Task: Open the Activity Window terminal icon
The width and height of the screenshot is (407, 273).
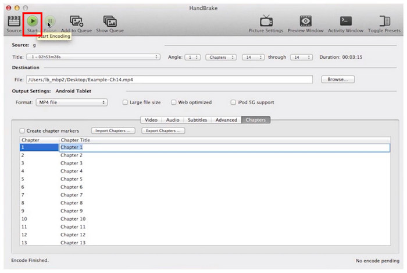Action: coord(346,21)
